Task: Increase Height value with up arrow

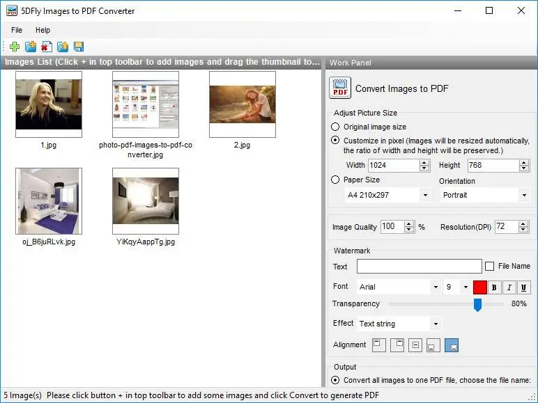Action: [x=524, y=162]
